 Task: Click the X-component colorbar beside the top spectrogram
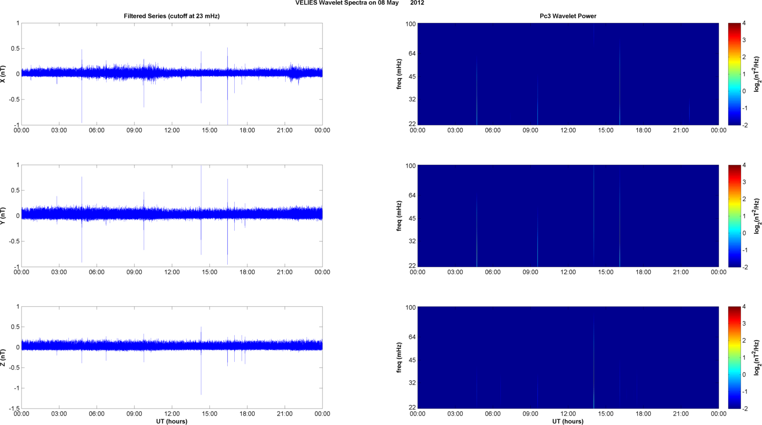pos(734,74)
